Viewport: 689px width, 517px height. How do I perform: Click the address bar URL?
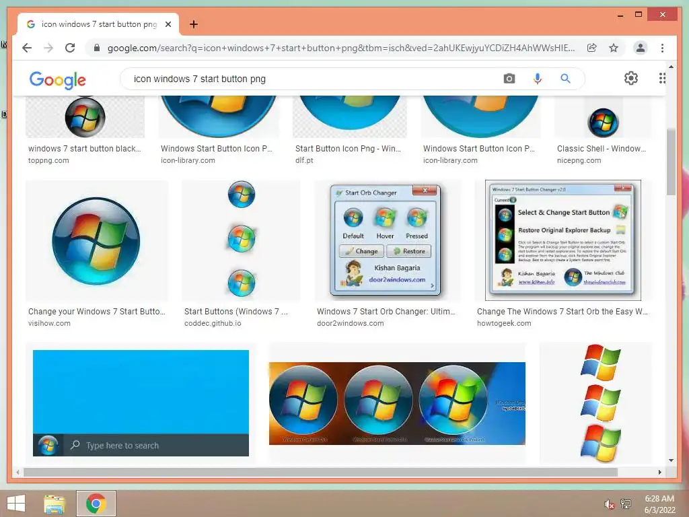tap(340, 48)
